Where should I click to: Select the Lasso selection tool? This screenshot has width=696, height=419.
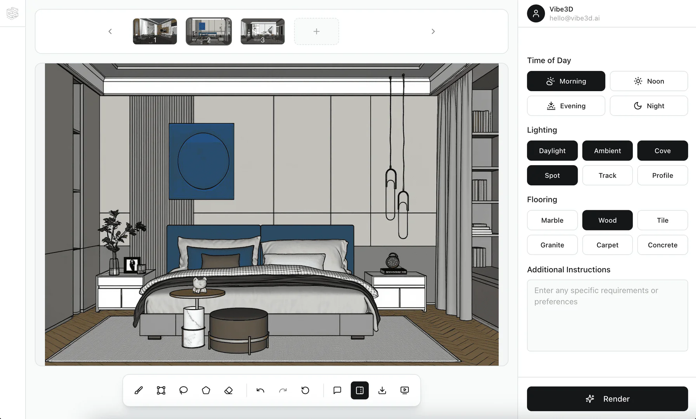coord(183,390)
